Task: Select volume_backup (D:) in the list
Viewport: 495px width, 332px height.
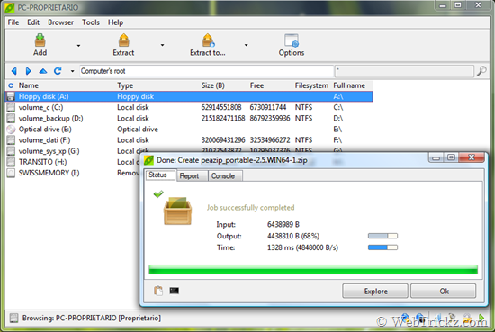Action: point(189,119)
